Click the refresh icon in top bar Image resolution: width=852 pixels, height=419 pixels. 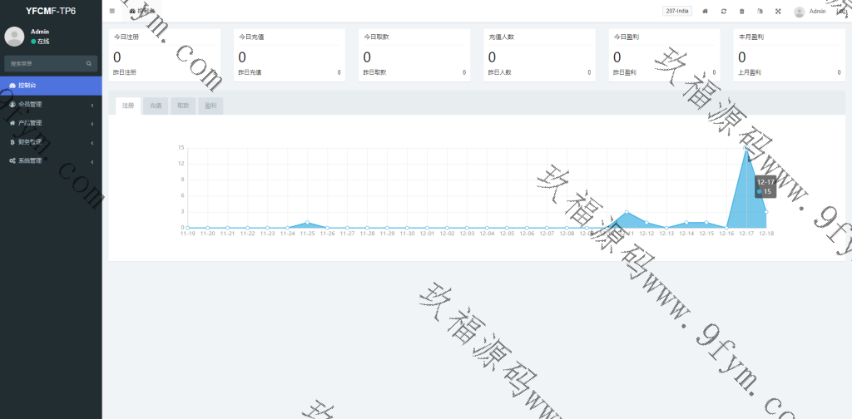coord(724,11)
